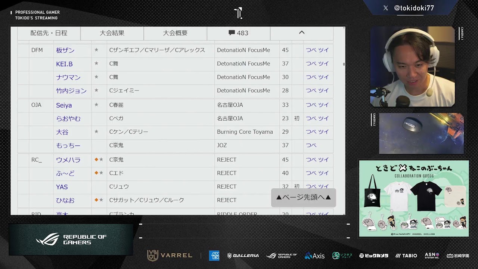The height and width of the screenshot is (269, 478).
Task: Open ウメハラ player link
Action: click(x=68, y=160)
